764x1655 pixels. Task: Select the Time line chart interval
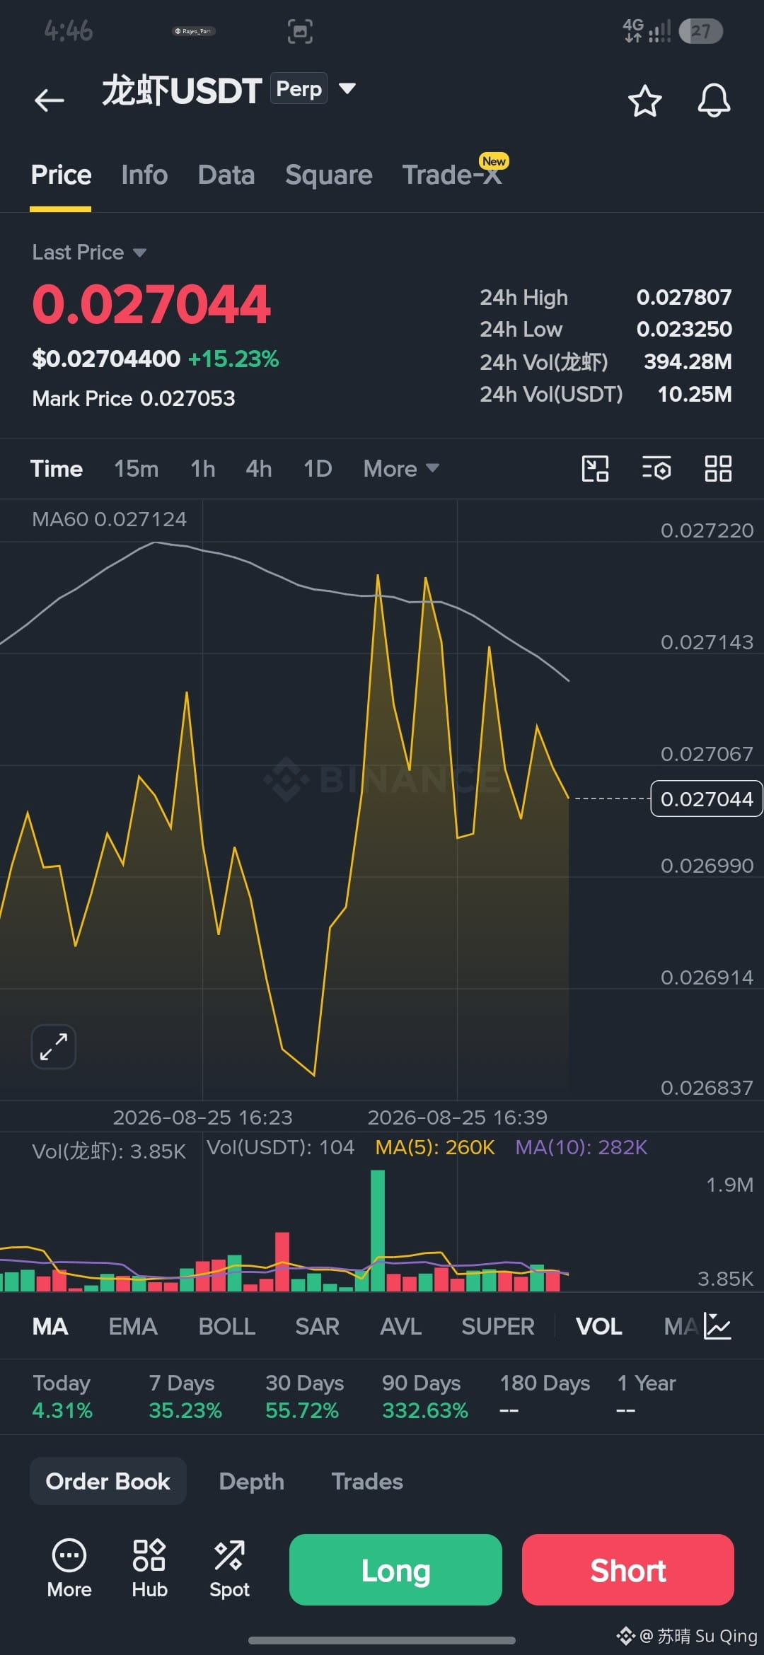pos(57,468)
